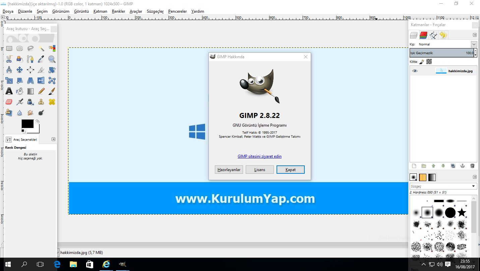Select the Move tool
Image resolution: width=480 pixels, height=271 pixels.
pos(20,70)
